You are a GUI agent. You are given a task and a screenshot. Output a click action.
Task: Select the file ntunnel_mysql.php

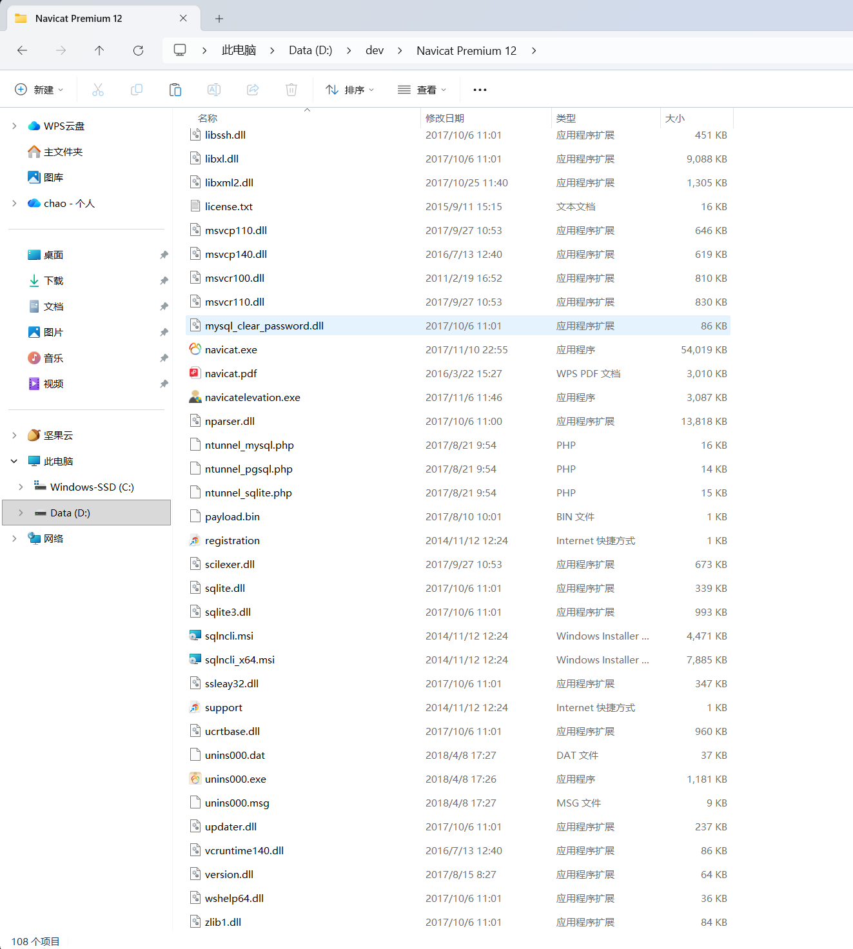tap(458, 445)
